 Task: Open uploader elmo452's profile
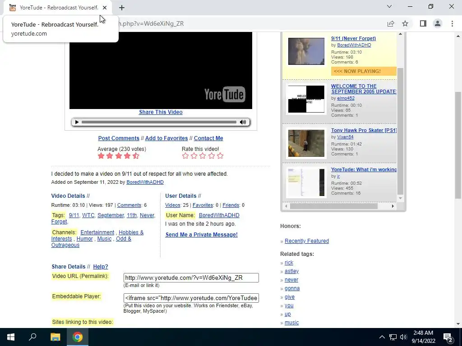pyautogui.click(x=346, y=98)
